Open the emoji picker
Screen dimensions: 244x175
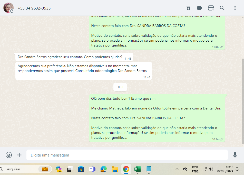(9, 155)
